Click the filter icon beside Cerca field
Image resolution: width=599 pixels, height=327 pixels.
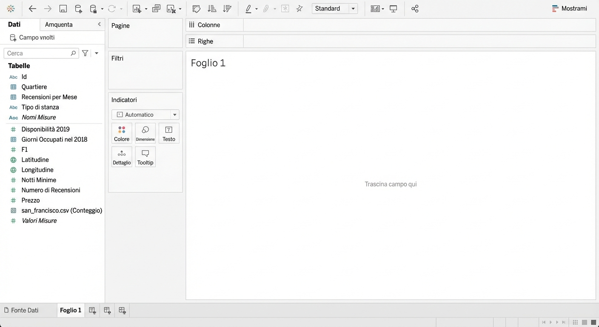click(x=85, y=53)
